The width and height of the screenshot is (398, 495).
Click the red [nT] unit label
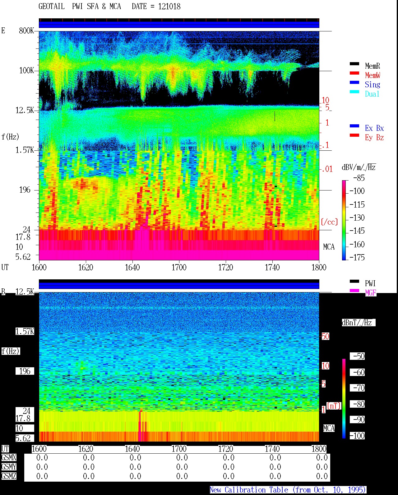coord(334,406)
